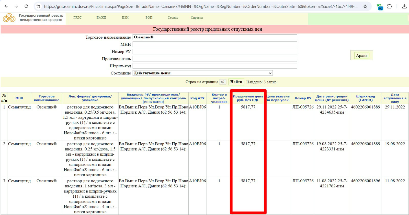409x215 pixels.
Task: Sort by МНН column header
Action: (x=19, y=98)
